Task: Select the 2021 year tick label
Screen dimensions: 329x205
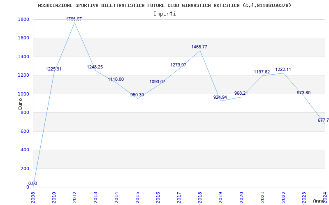Action: pyautogui.click(x=262, y=197)
